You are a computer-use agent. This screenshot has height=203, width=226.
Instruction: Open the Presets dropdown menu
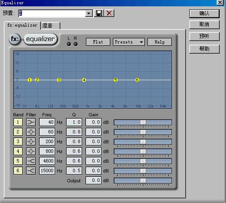pyautogui.click(x=129, y=42)
